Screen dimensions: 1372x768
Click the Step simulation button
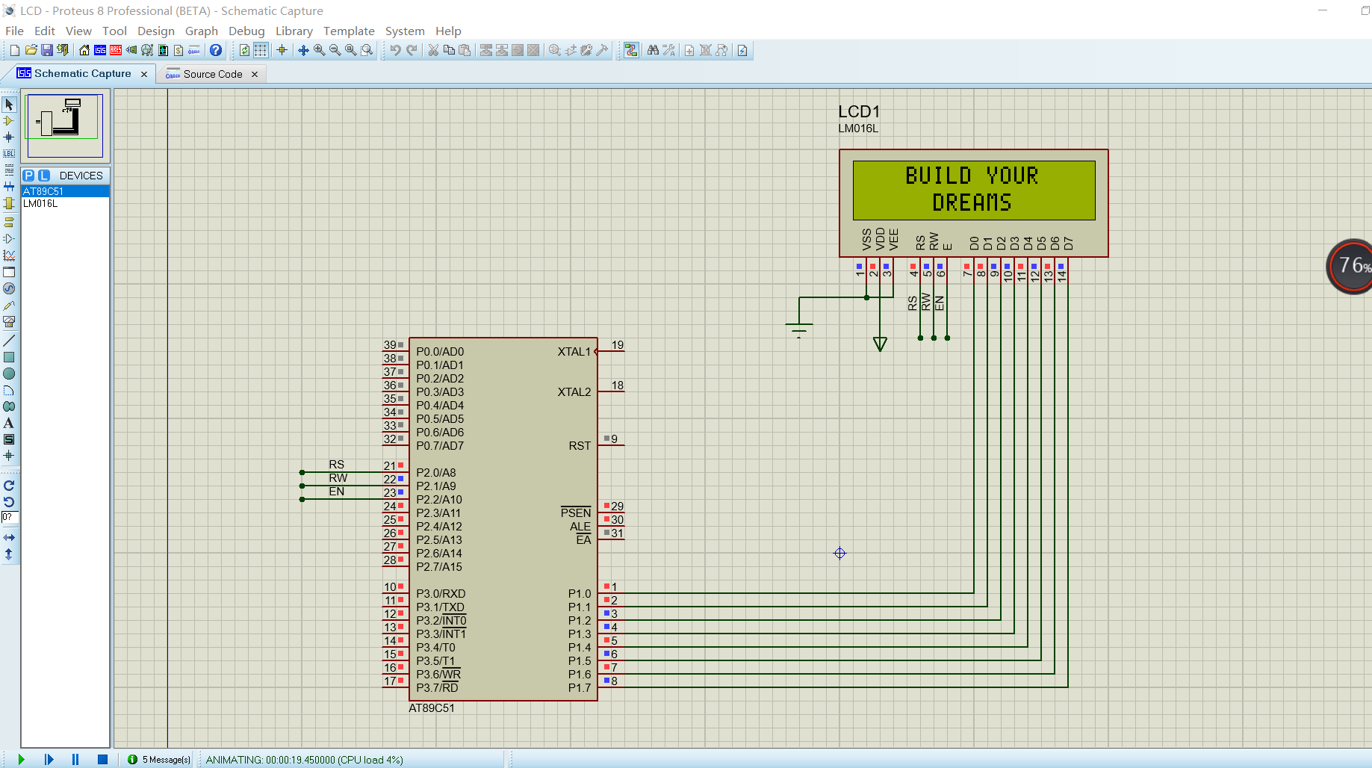[49, 759]
